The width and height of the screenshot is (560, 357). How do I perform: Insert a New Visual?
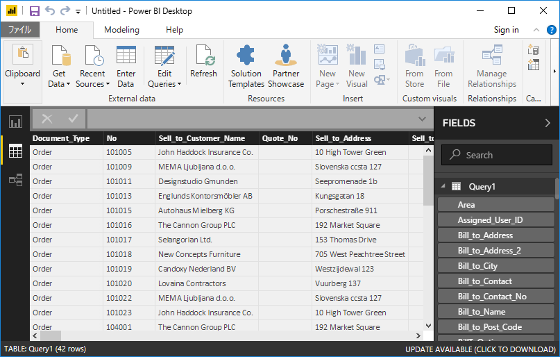coord(357,67)
